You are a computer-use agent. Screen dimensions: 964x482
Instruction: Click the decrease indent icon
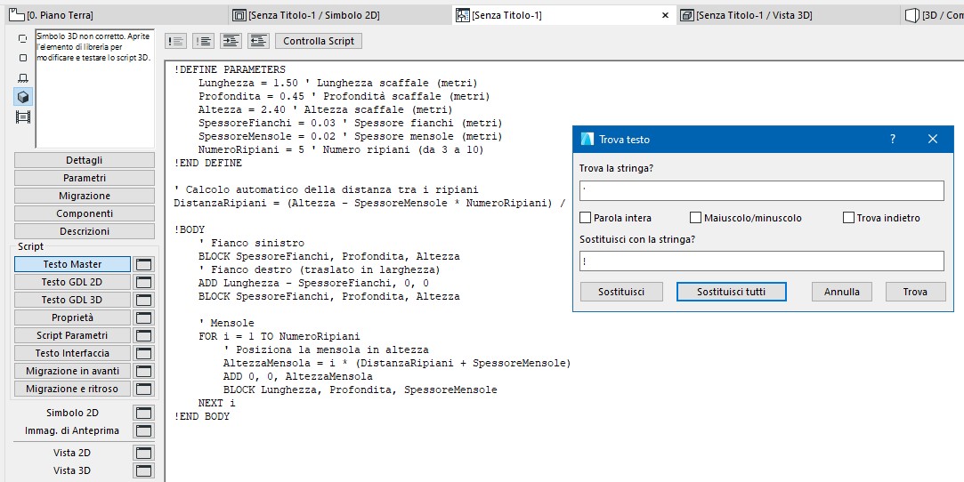click(x=259, y=41)
